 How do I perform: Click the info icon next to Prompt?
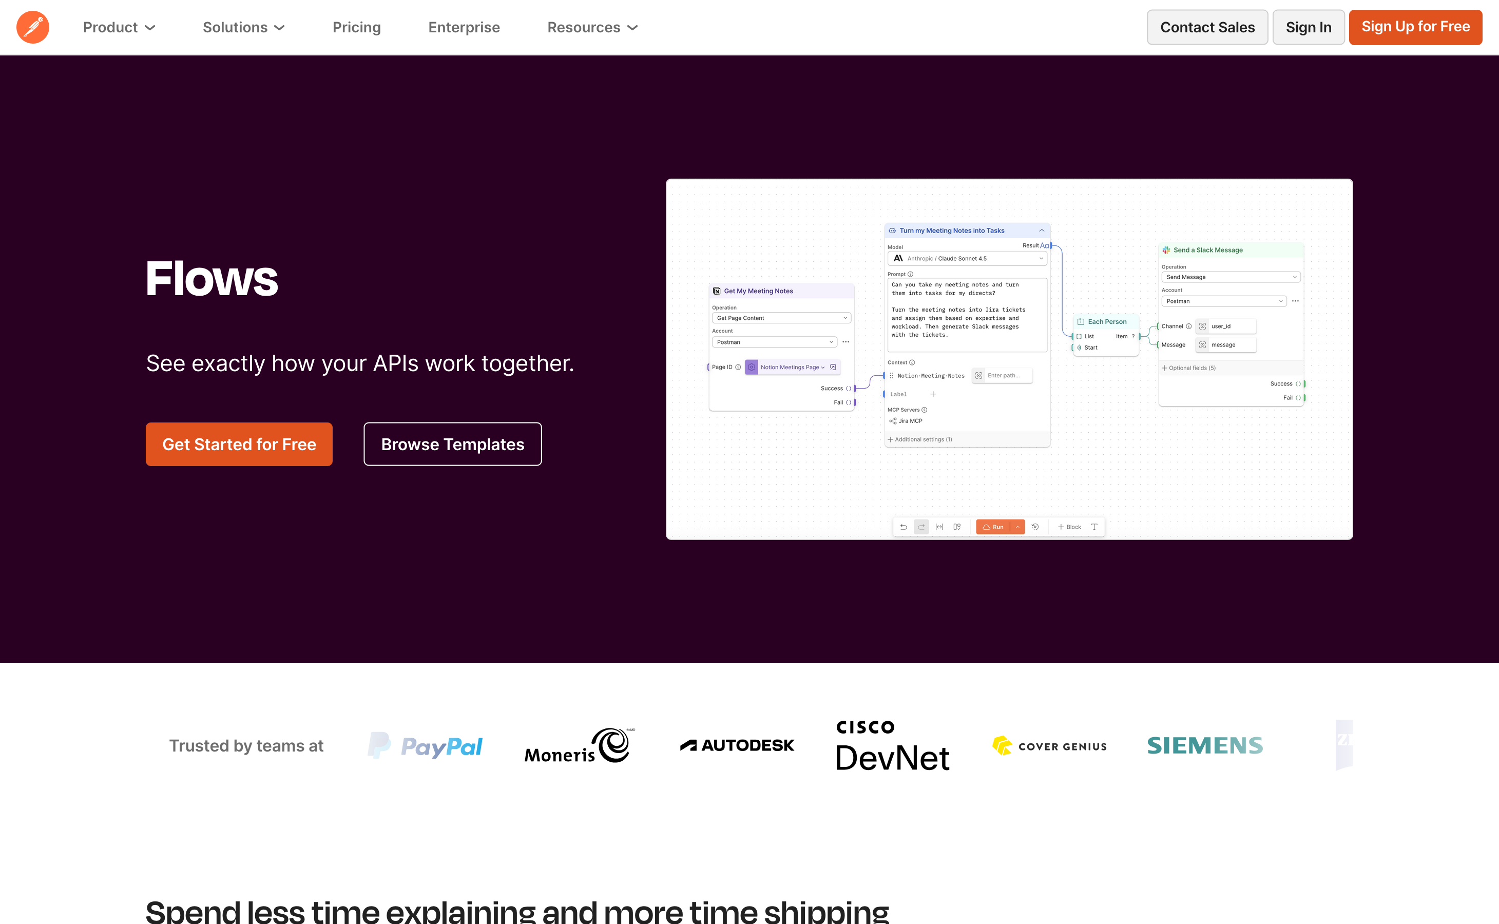(x=911, y=275)
